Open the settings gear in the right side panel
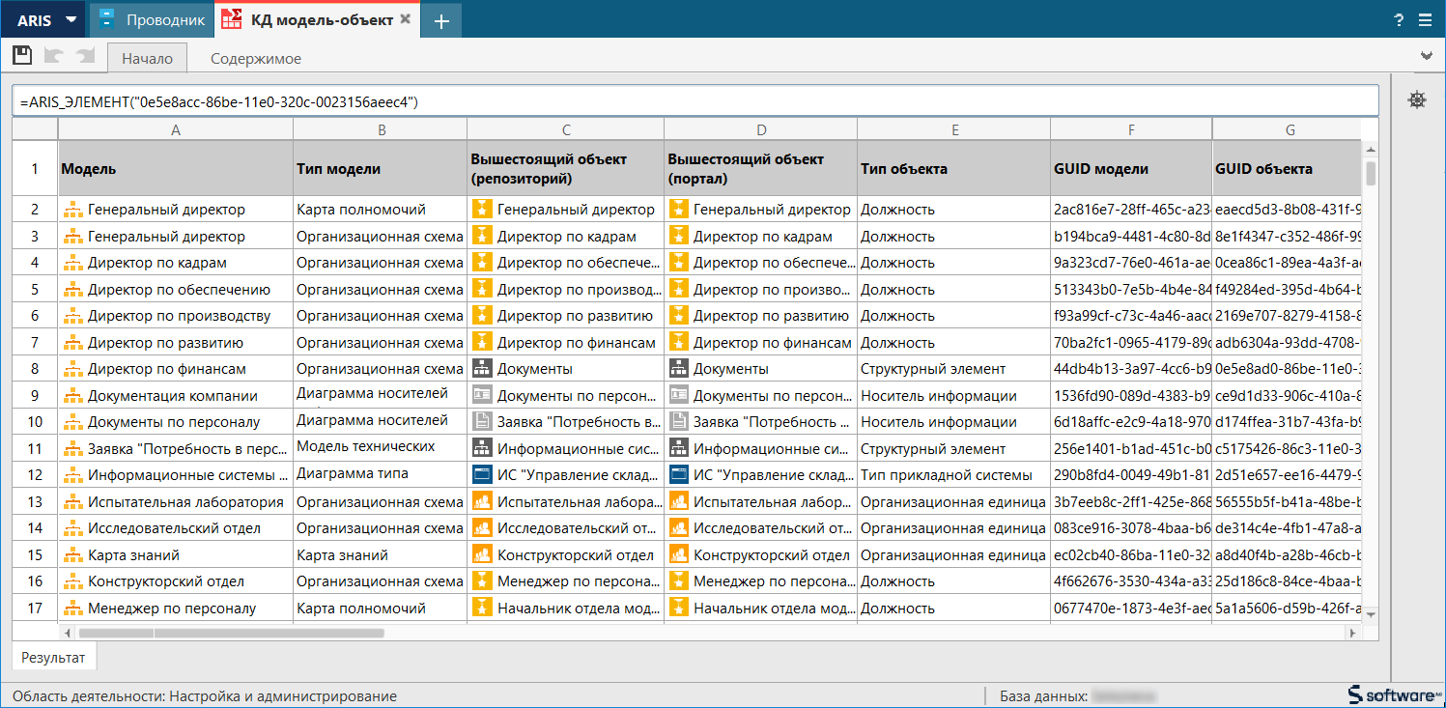 click(x=1417, y=99)
